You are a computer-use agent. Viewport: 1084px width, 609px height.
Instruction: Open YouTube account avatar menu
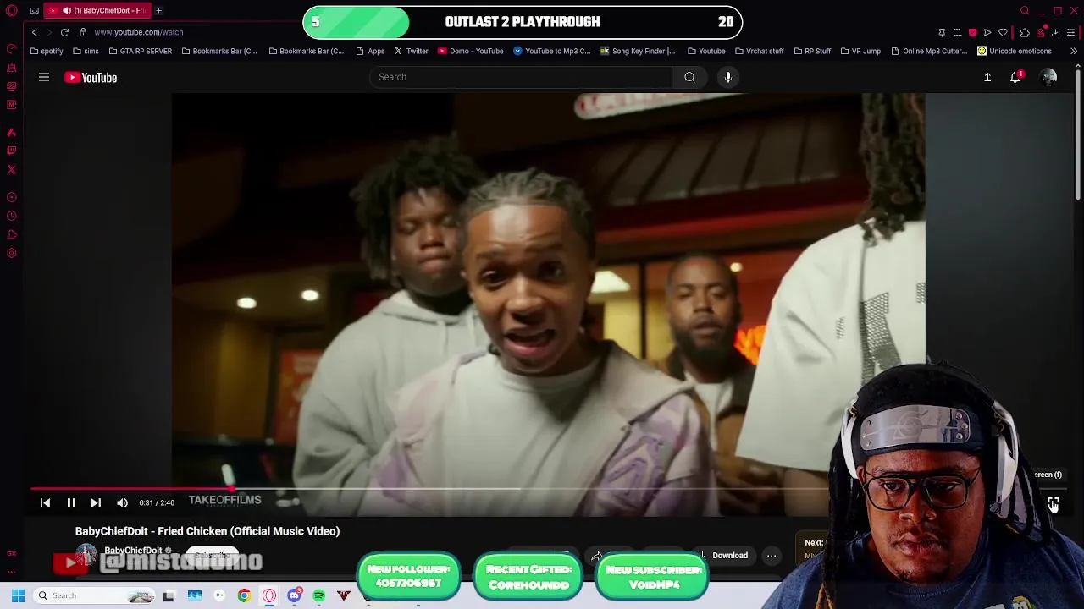(x=1048, y=77)
